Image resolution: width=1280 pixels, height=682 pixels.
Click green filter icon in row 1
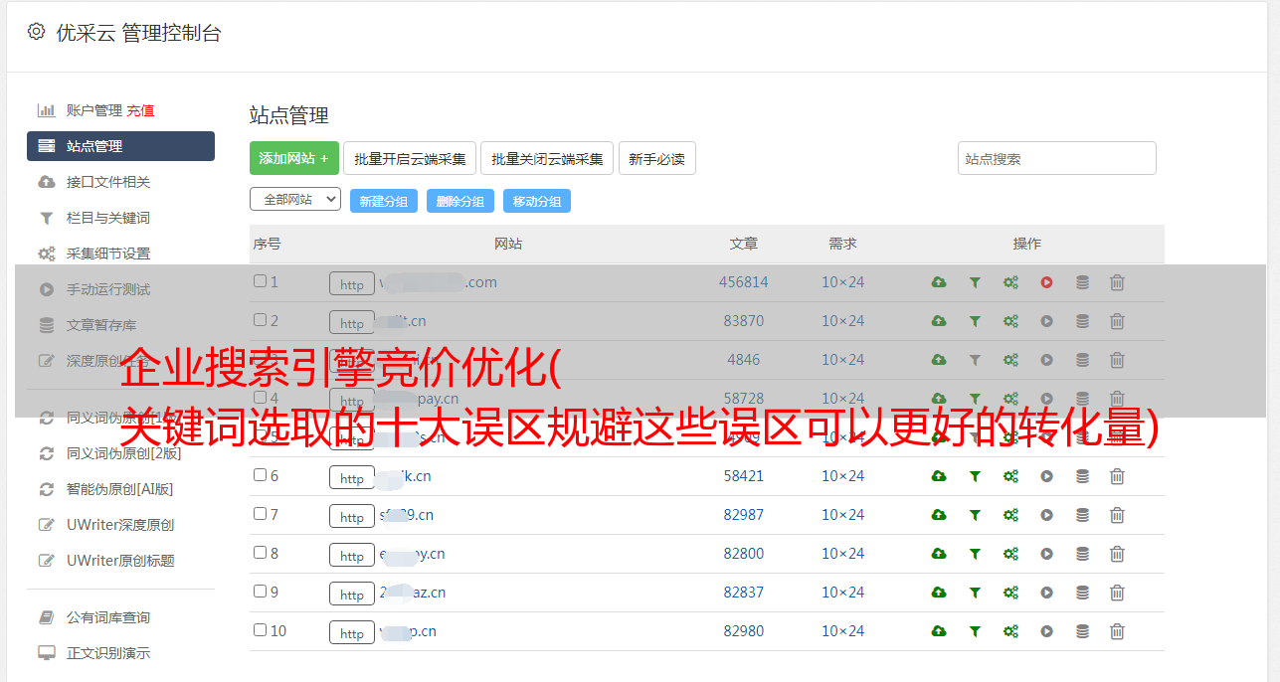click(x=975, y=282)
